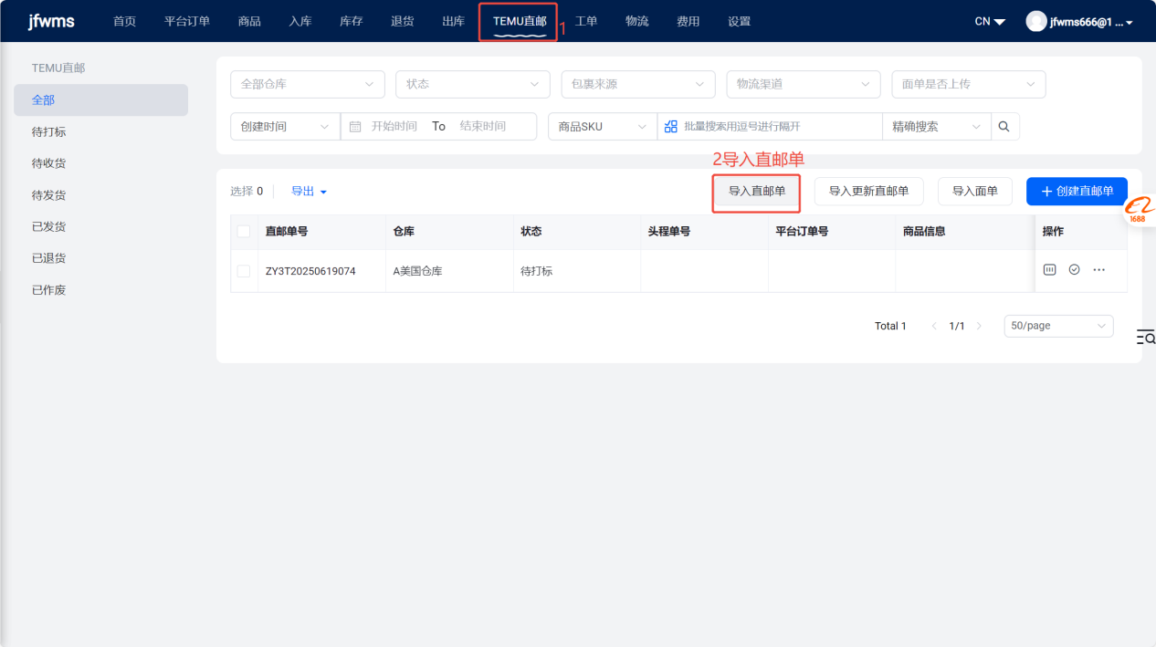Open the 包裹来源 dropdown
1156x647 pixels.
[x=638, y=84]
